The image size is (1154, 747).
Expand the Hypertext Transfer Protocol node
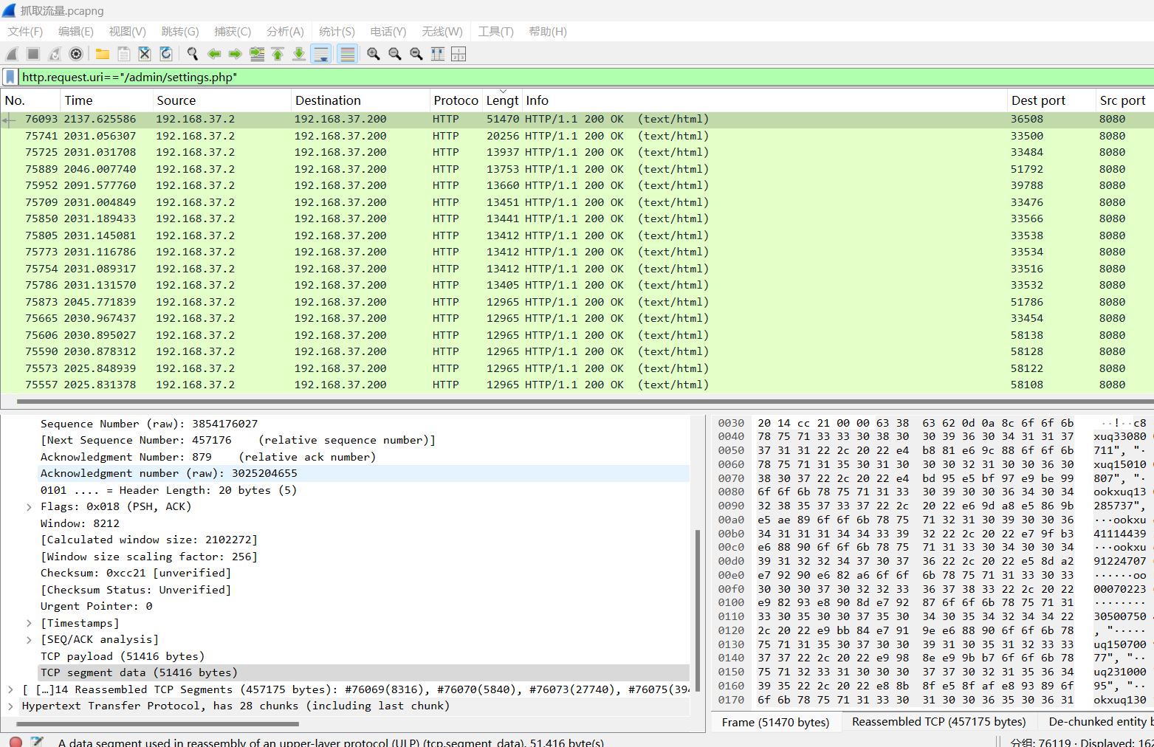10,706
